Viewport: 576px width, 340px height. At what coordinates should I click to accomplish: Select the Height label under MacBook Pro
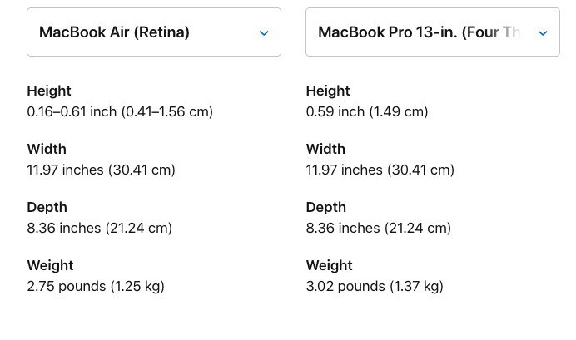click(328, 91)
